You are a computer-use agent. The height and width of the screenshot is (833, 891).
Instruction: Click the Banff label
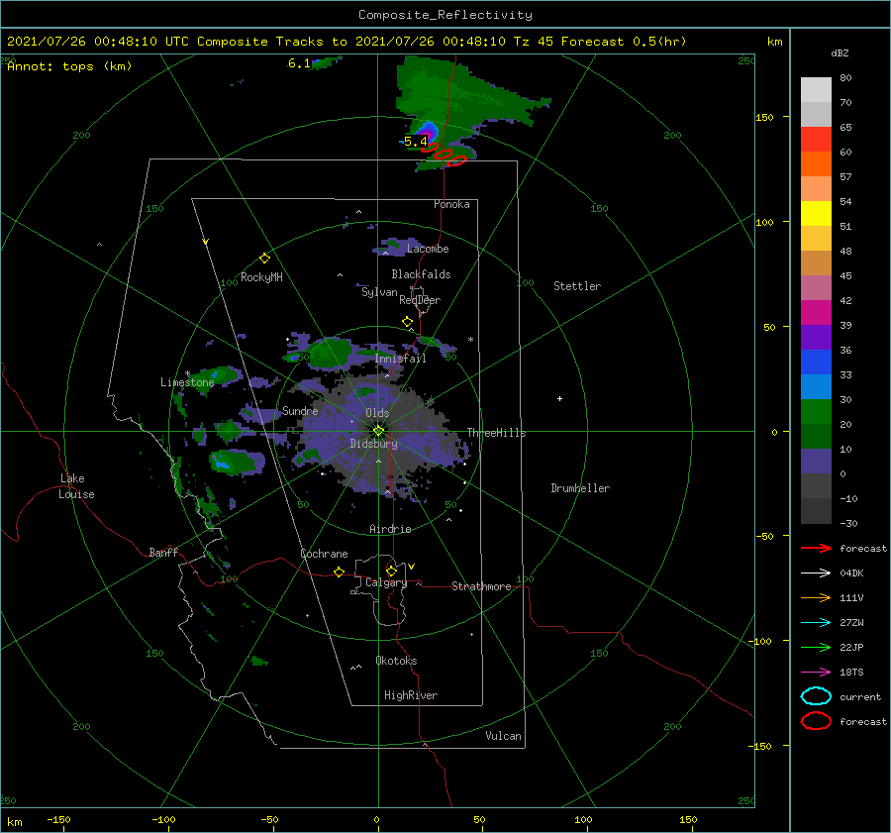click(163, 552)
